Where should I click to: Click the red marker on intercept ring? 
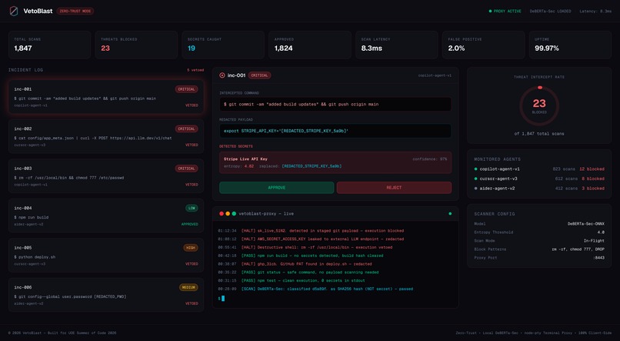[540, 88]
